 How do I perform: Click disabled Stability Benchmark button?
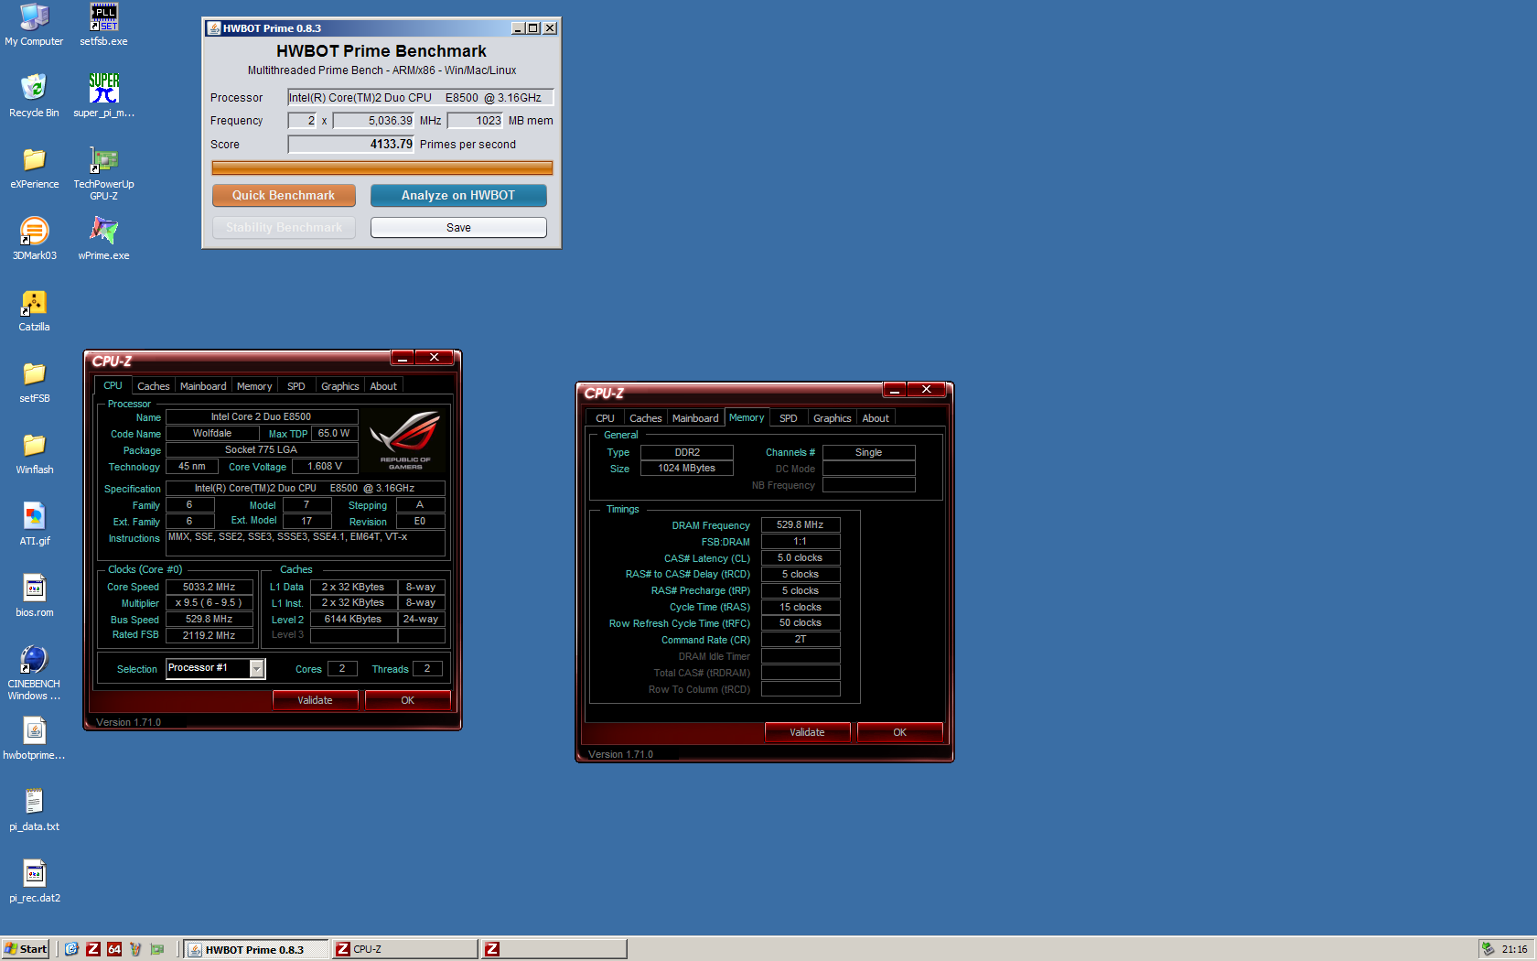tap(284, 228)
